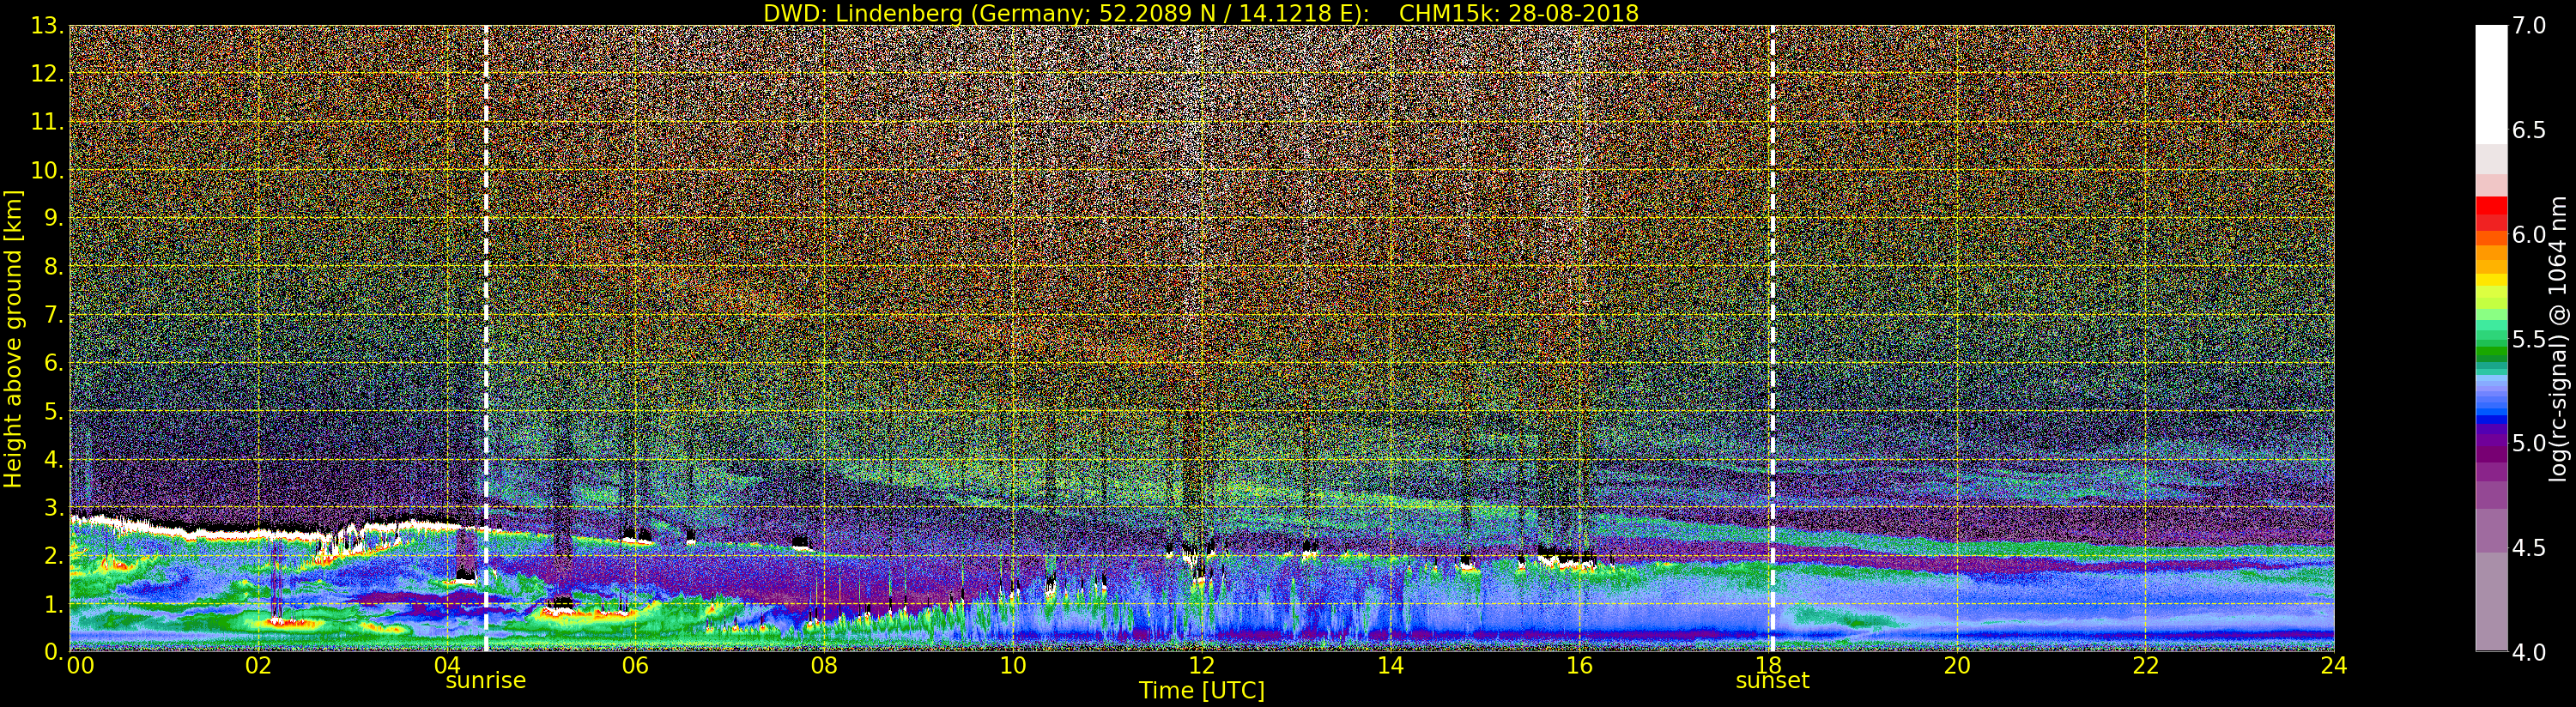Click the '1.' height tick label

(53, 604)
